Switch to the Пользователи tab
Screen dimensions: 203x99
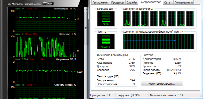pos(183,2)
